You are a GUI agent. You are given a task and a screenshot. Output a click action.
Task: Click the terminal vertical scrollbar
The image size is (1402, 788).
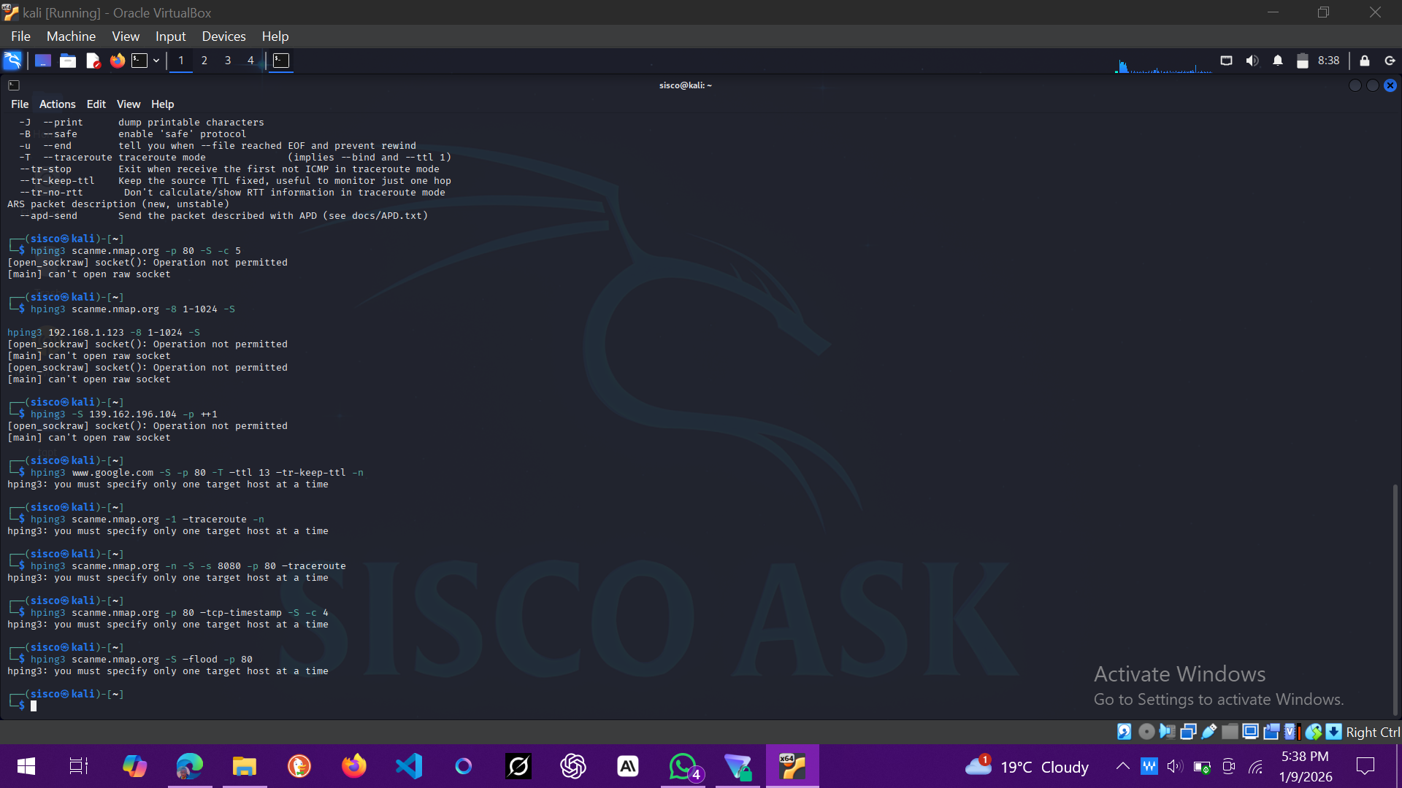(1395, 598)
